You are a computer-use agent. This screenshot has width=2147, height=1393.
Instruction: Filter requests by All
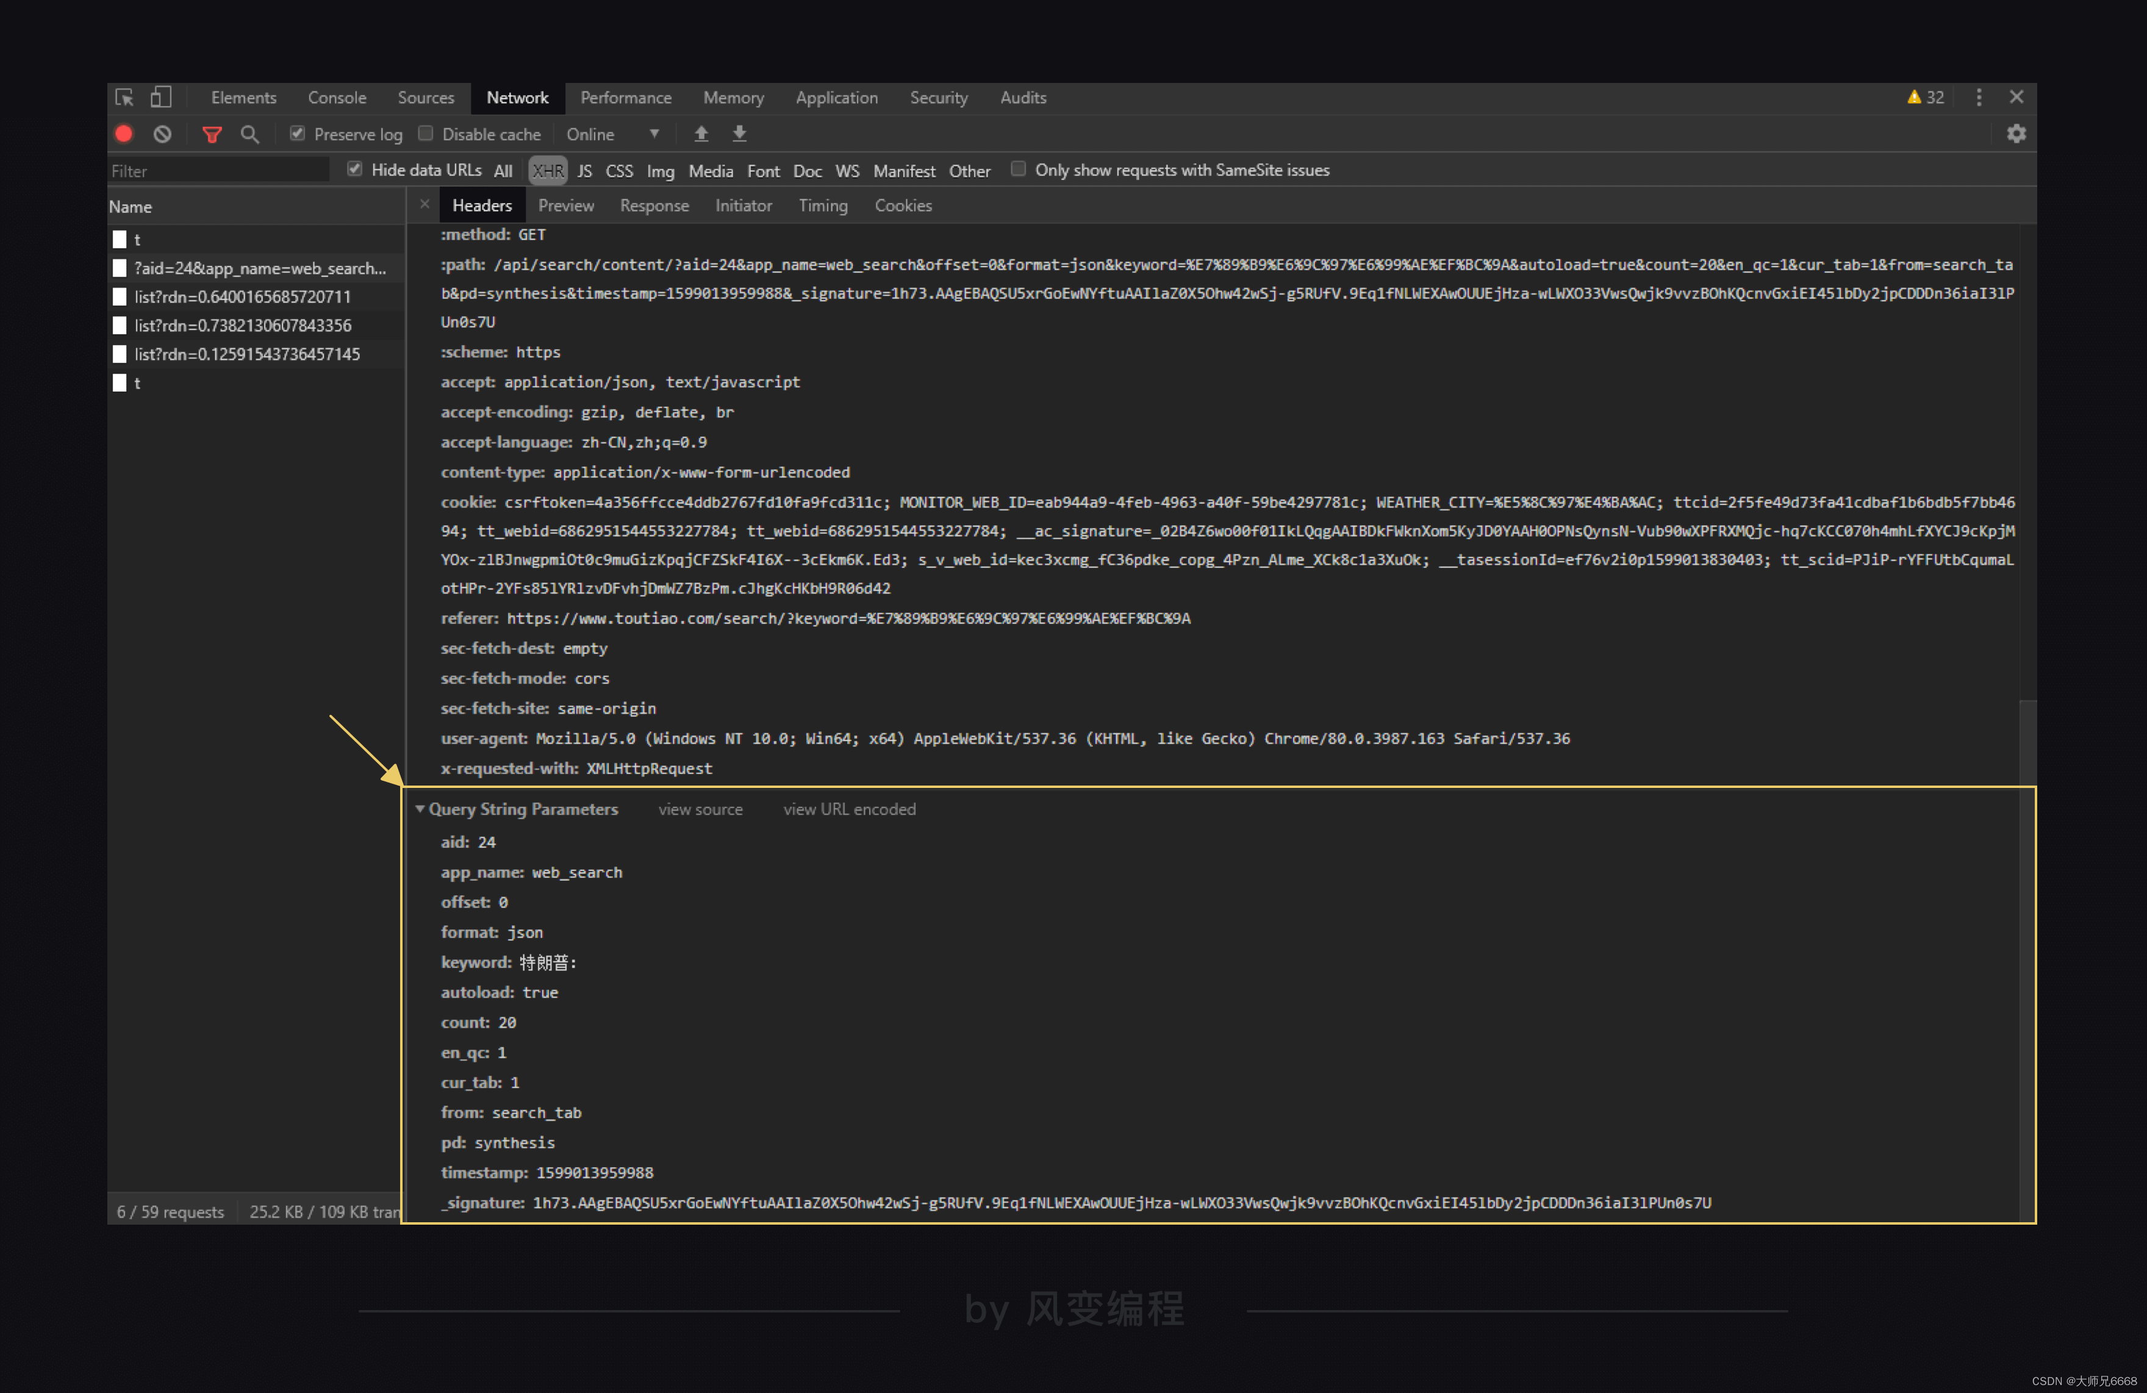[x=503, y=171]
